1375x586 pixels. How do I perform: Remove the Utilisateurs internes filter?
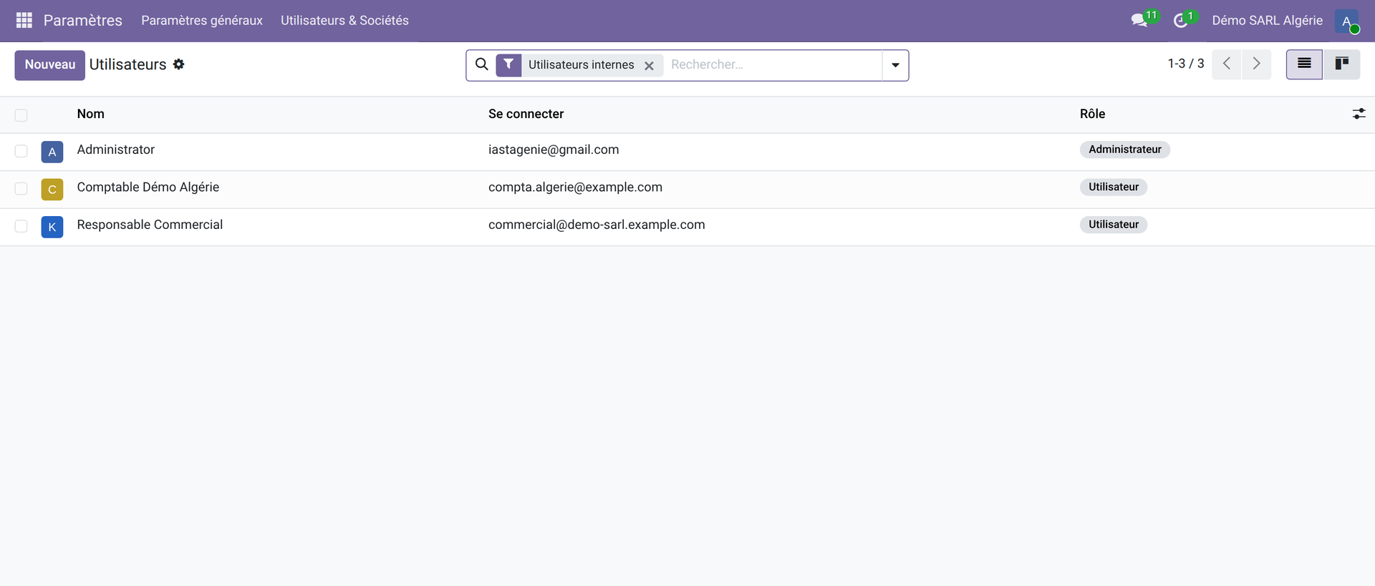pos(649,65)
